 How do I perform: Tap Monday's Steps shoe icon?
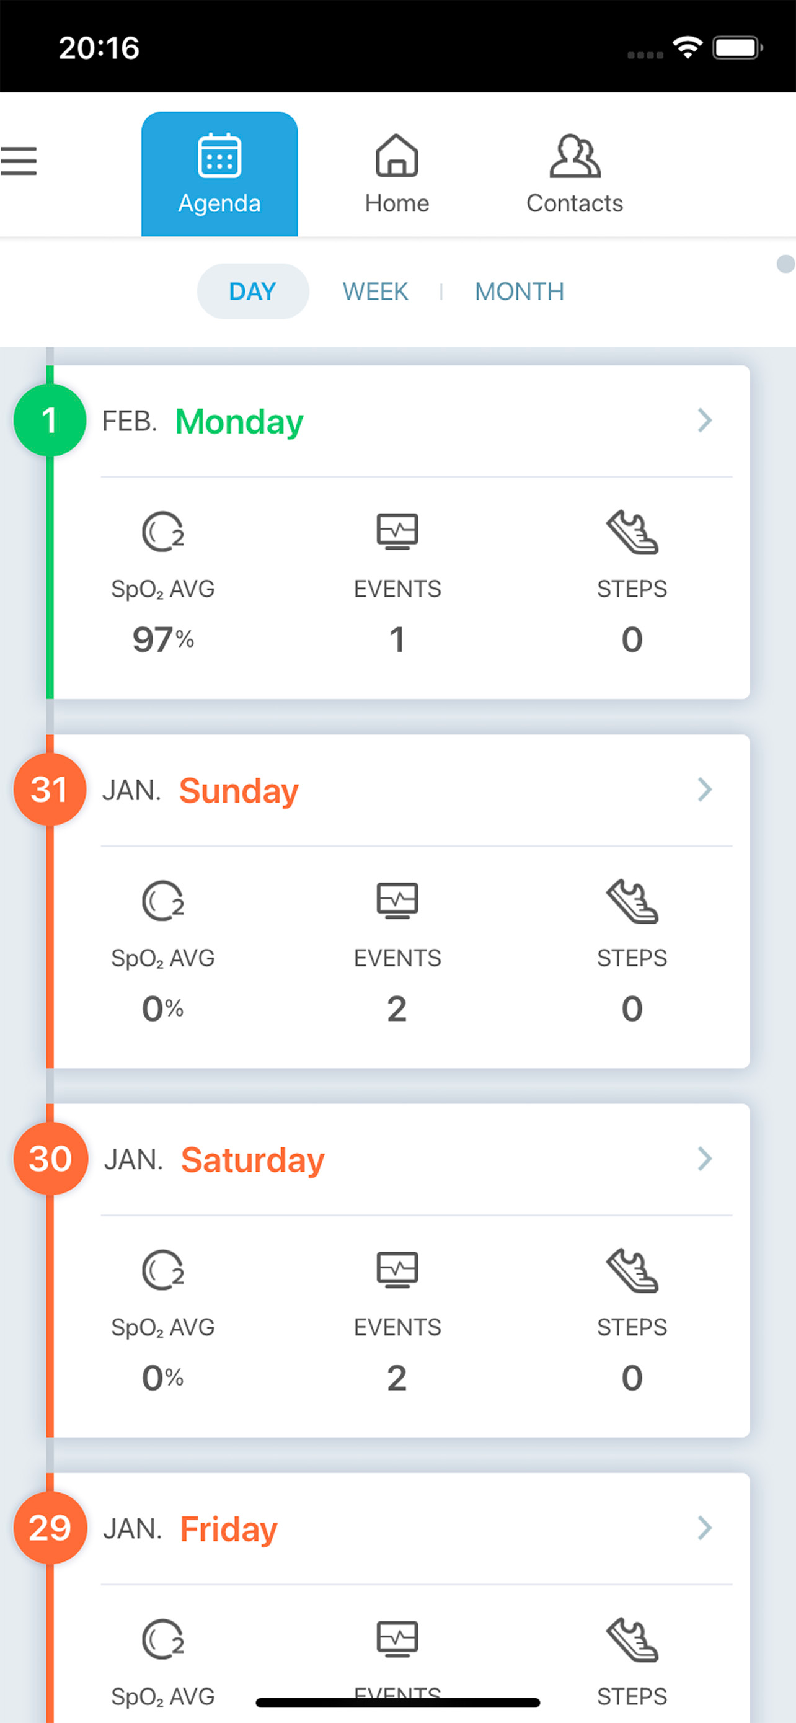(x=632, y=532)
